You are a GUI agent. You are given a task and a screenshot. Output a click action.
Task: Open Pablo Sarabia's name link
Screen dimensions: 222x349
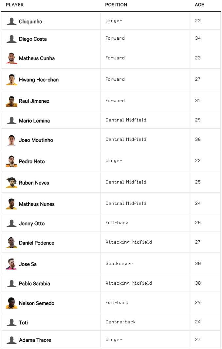34,284
